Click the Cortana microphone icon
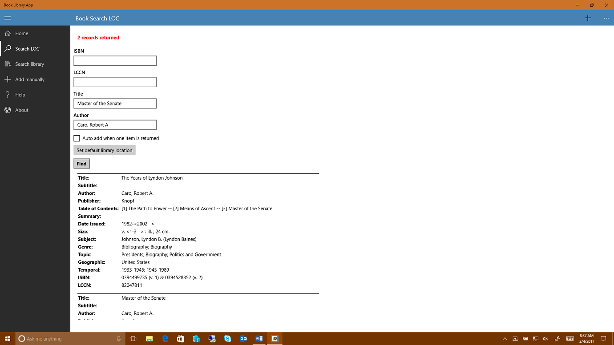 pos(119,339)
